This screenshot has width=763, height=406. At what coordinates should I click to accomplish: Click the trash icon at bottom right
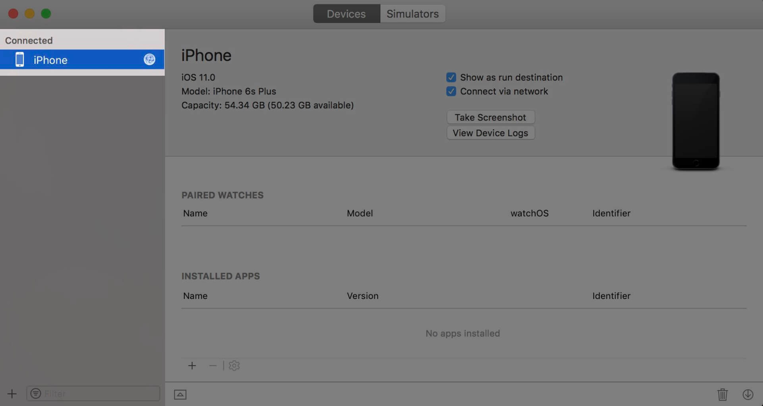point(722,394)
